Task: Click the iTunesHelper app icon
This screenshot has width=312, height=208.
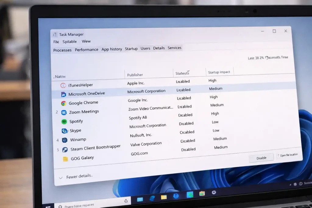Action: 63,86
